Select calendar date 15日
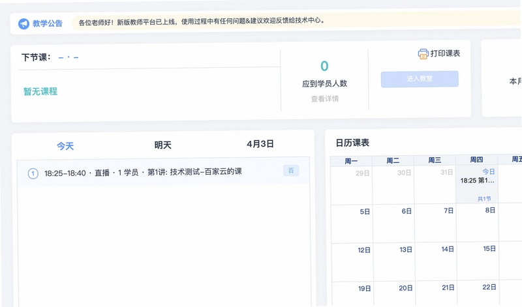 point(489,249)
